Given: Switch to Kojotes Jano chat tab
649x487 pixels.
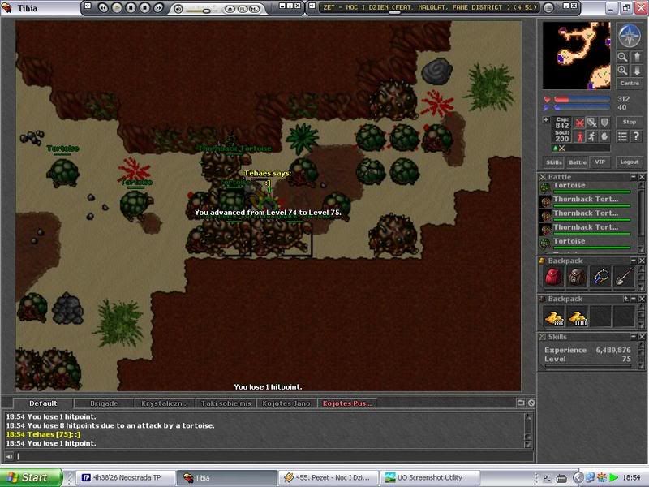Looking at the screenshot, I should (286, 403).
